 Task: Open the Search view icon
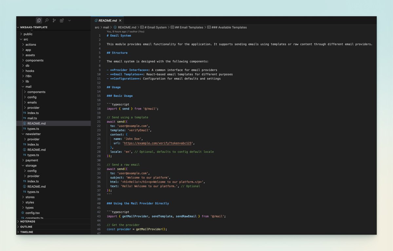[x=47, y=20]
